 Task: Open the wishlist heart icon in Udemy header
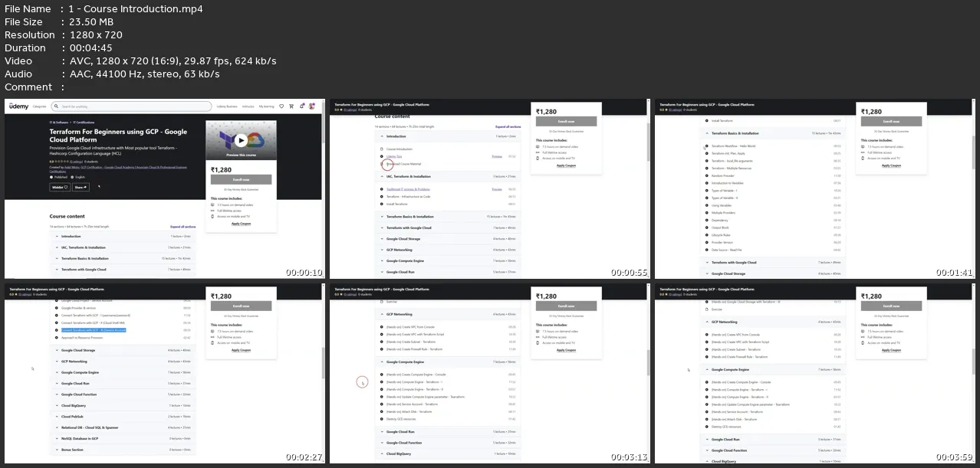click(281, 106)
